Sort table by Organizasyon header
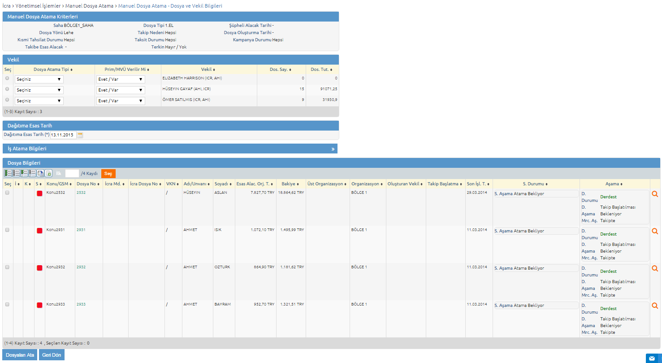 tap(367, 184)
